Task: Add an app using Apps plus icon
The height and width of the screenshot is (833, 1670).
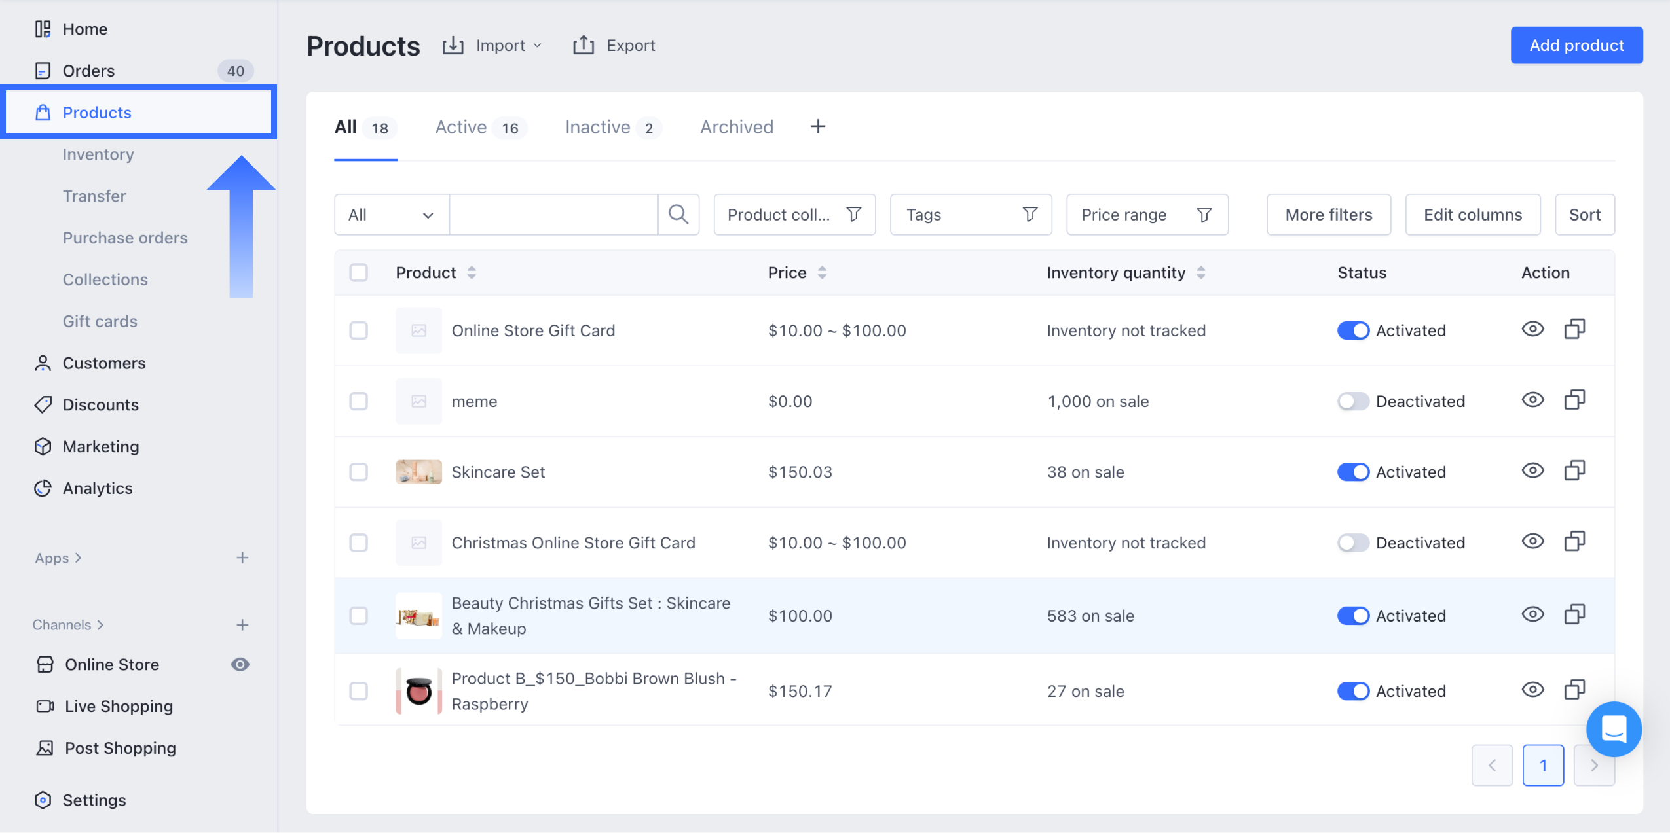Action: pos(242,558)
